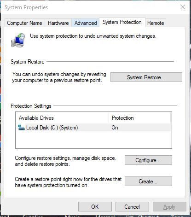Launch System Restore wizard button
Image resolution: width=191 pixels, height=217 pixels.
146,77
